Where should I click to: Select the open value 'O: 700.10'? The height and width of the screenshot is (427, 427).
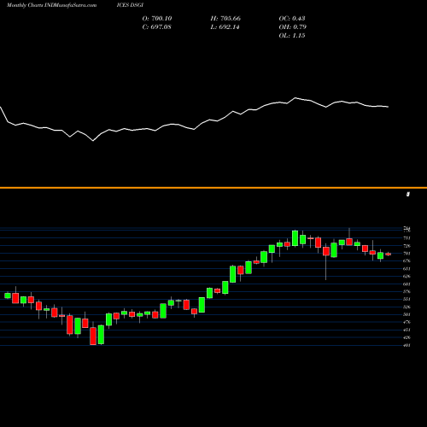click(x=157, y=19)
